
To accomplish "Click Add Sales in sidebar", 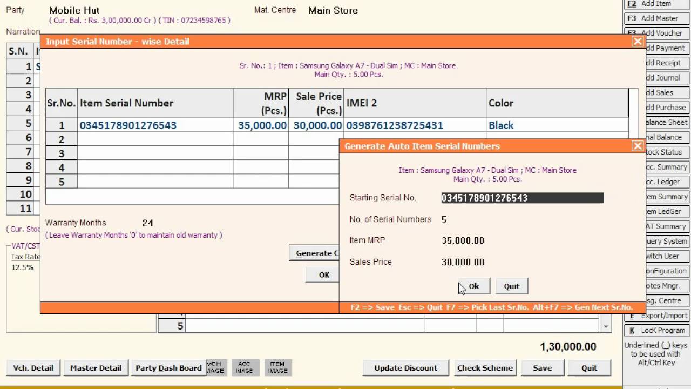I will click(x=668, y=92).
